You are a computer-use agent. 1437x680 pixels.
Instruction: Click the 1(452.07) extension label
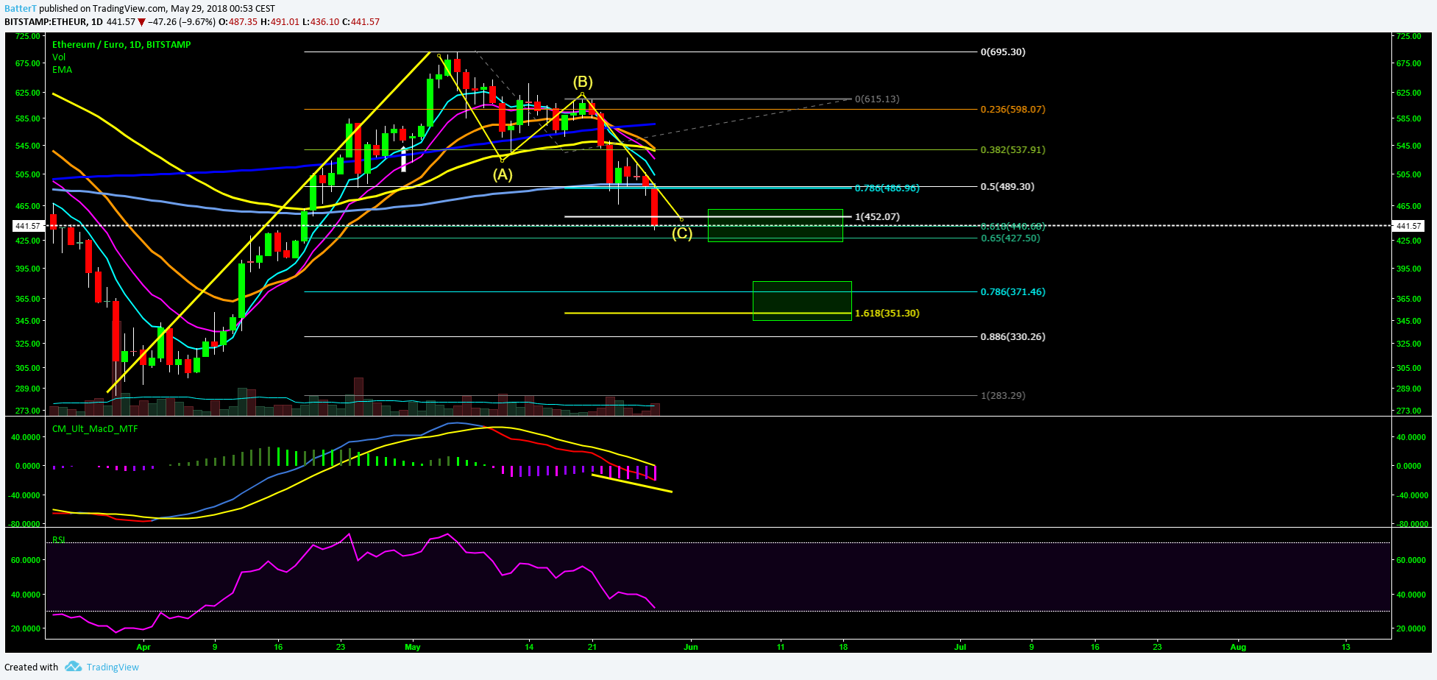tap(877, 217)
